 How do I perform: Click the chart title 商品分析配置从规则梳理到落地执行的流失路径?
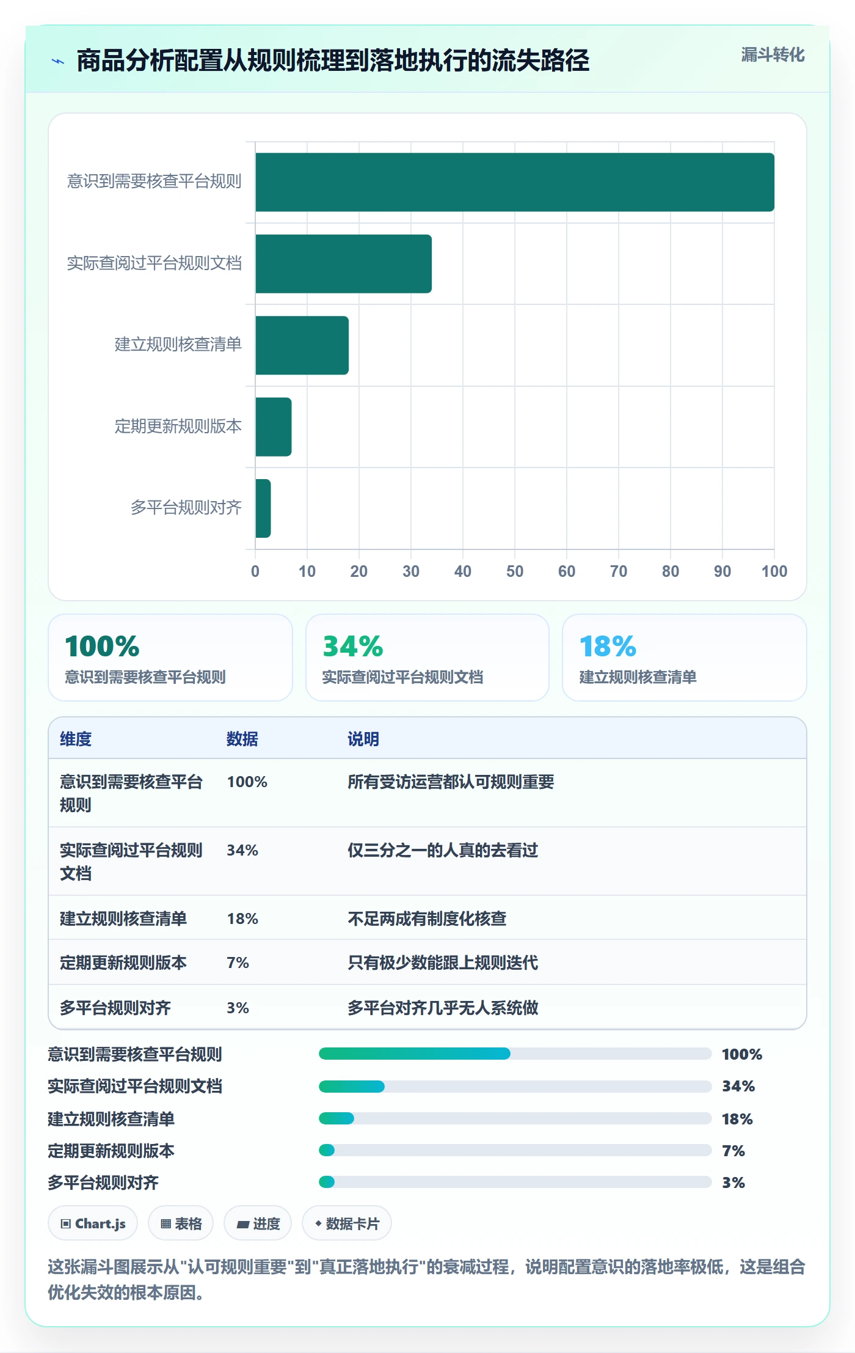[333, 61]
